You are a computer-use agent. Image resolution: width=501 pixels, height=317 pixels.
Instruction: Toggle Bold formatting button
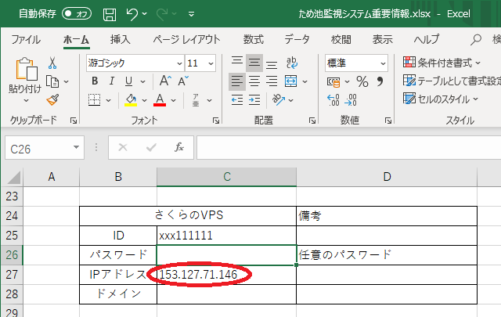(94, 81)
